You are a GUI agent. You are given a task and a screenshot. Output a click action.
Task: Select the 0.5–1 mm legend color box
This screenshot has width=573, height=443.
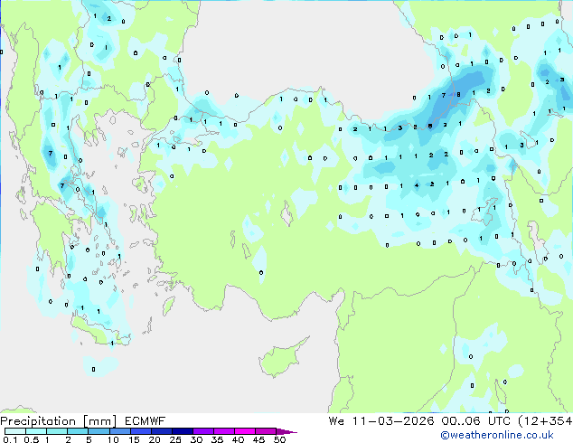tap(36, 431)
